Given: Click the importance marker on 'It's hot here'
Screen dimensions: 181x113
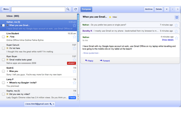Looking at the screenshot, I should pyautogui.click(x=8, y=48).
